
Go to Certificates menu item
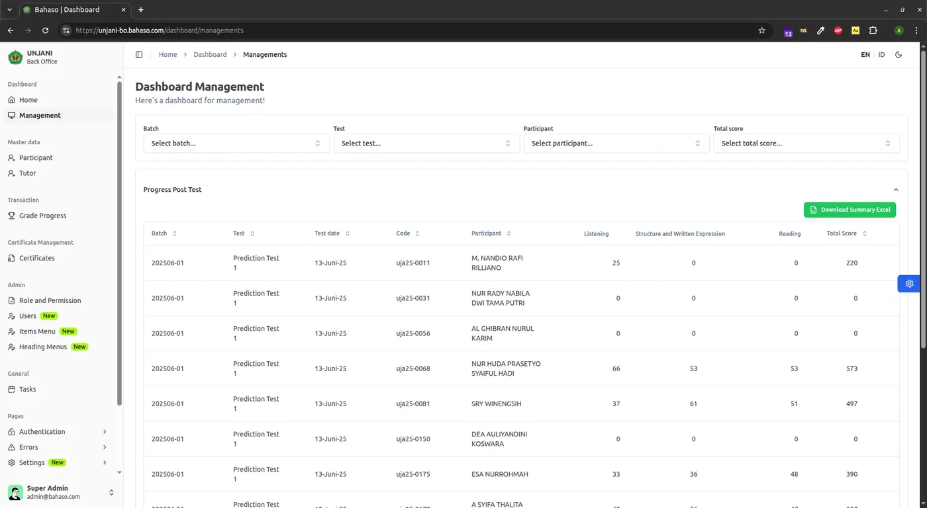(36, 258)
